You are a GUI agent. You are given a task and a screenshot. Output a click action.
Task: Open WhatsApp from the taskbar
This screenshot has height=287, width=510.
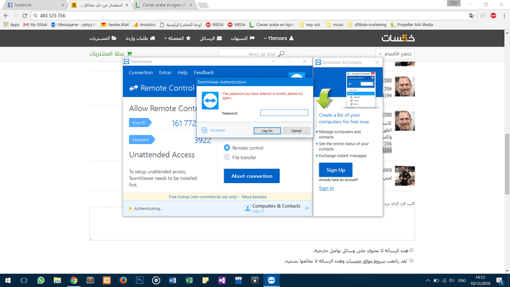(41, 280)
